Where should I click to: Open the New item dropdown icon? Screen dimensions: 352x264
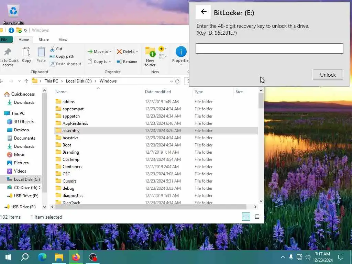click(163, 49)
